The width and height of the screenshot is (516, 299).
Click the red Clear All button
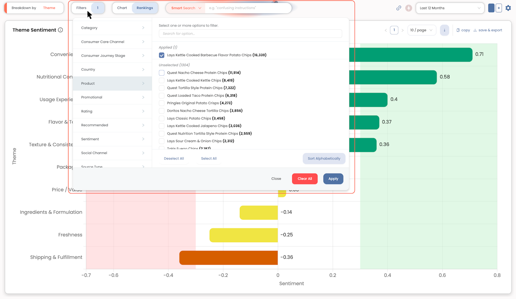point(304,179)
